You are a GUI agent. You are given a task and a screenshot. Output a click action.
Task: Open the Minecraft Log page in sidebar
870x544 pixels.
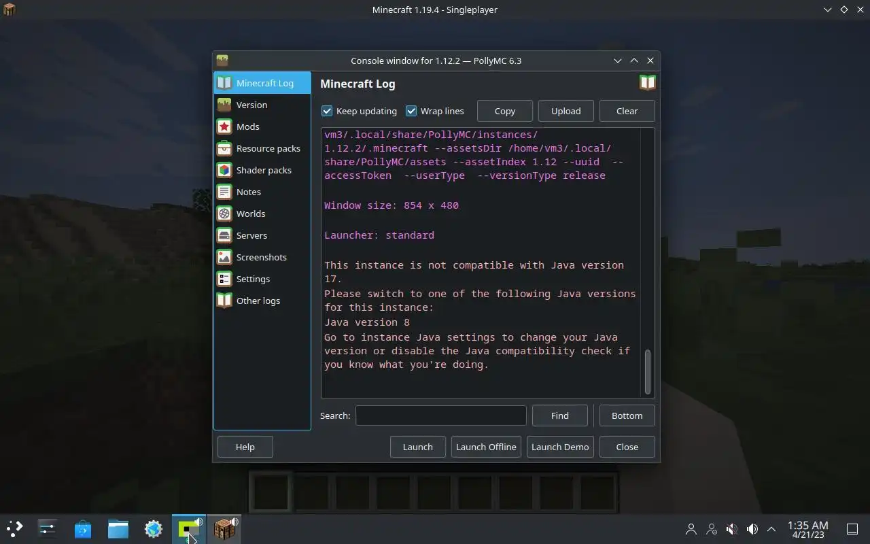tap(262, 83)
